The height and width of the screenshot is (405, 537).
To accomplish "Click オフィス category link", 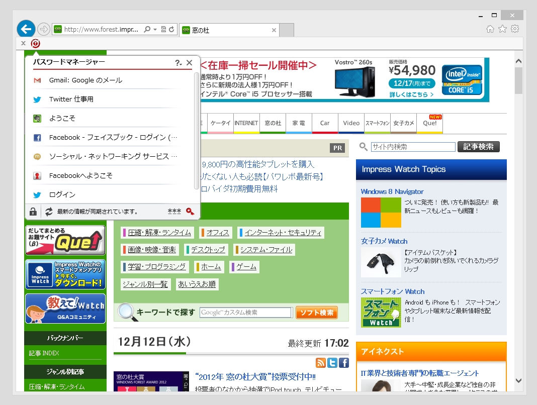I will tap(218, 233).
